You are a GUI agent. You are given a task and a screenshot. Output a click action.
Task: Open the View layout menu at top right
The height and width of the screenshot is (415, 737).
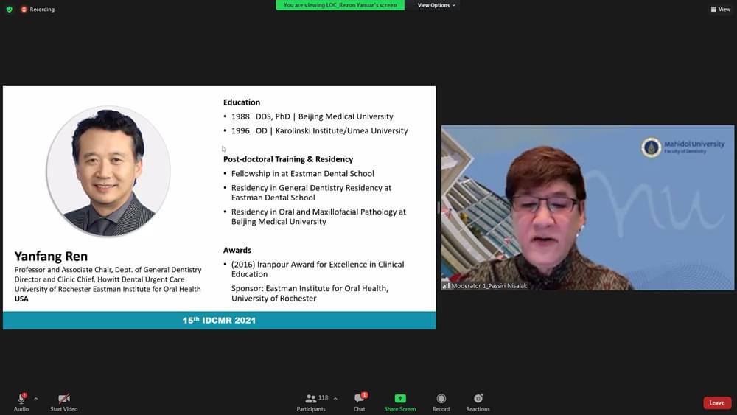[x=720, y=10]
